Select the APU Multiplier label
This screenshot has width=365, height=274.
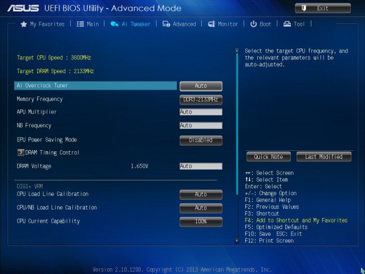tap(36, 112)
